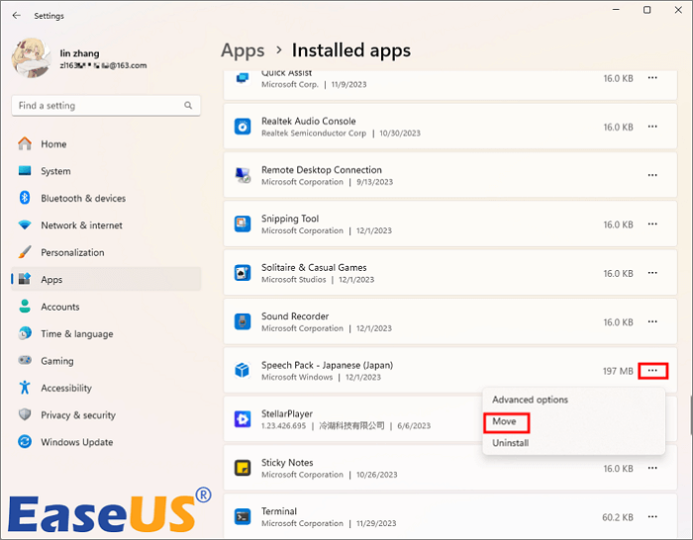Focus the Find a setting search box
Screen dimensions: 693x540
point(106,106)
